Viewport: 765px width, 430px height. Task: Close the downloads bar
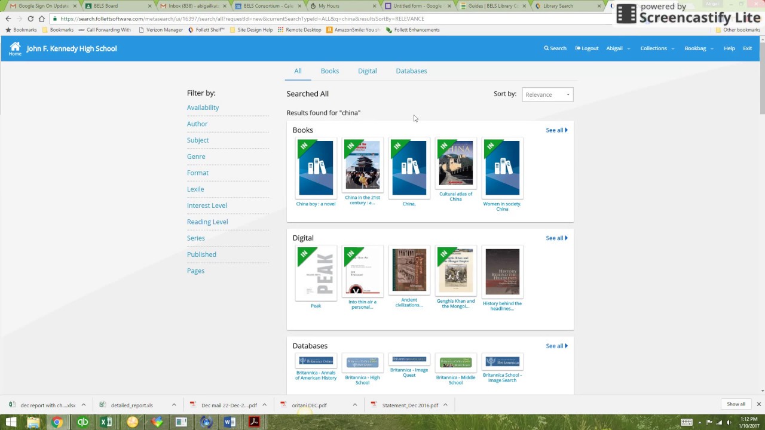(759, 404)
